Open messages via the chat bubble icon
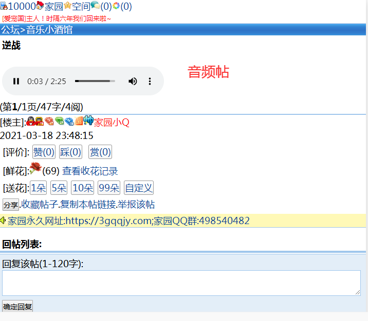This screenshot has height=321, width=368. pyautogui.click(x=95, y=6)
